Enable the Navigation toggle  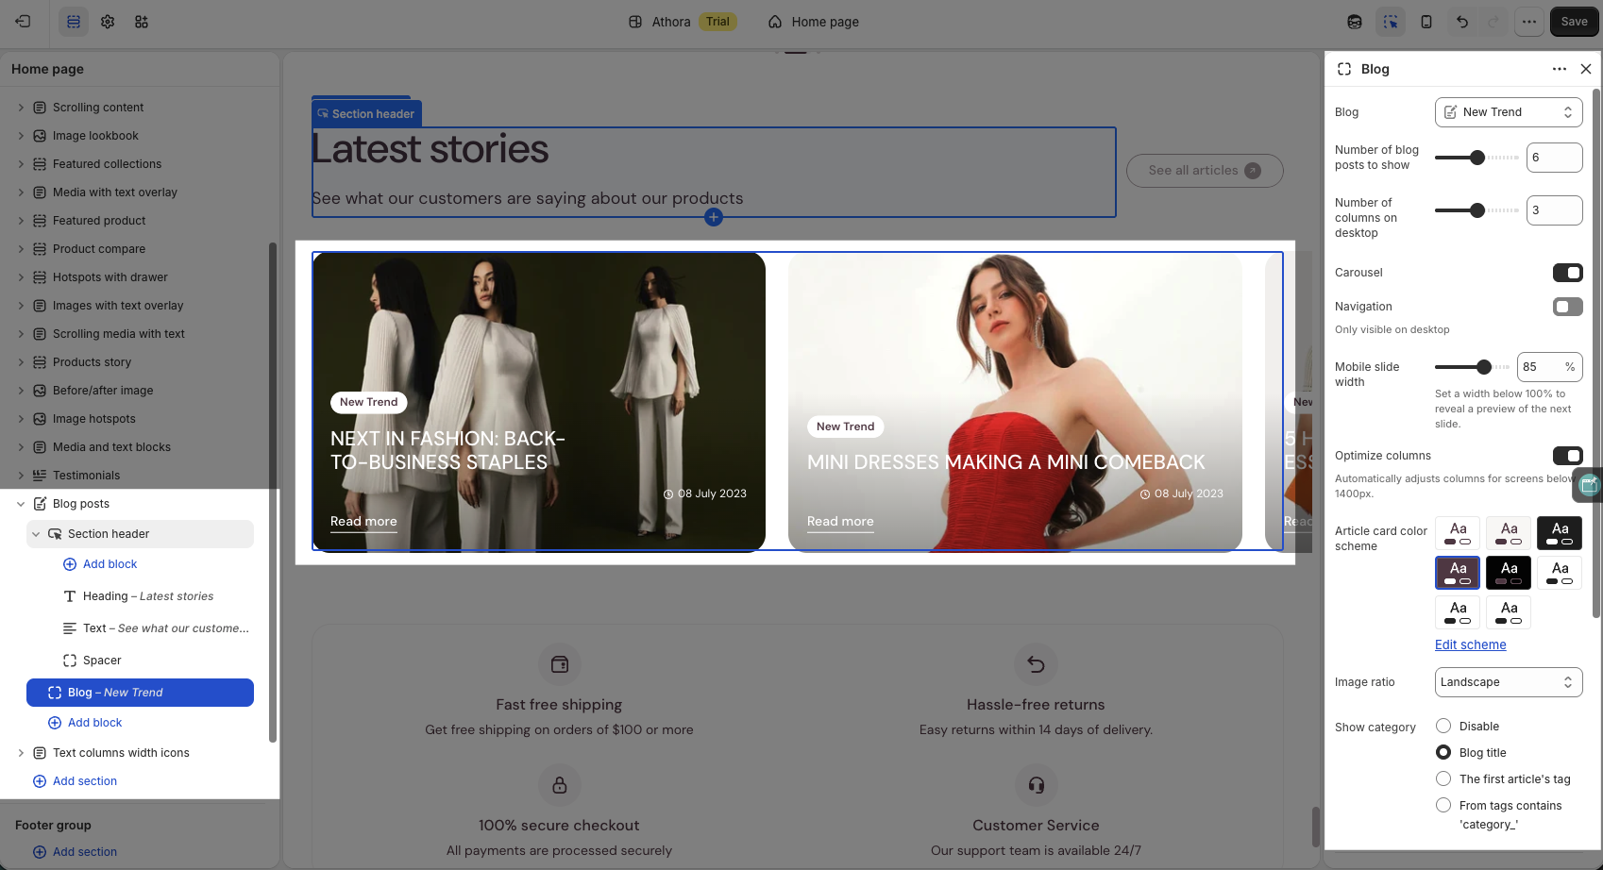click(x=1567, y=307)
